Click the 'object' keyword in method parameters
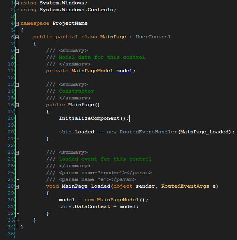The width and height of the screenshot is (237, 240). 123,186
